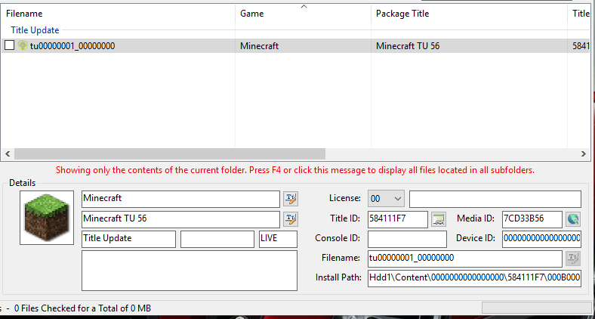This screenshot has height=319, width=595.
Task: Click the rename icon beside Minecraft TU 56
Action: 291,219
